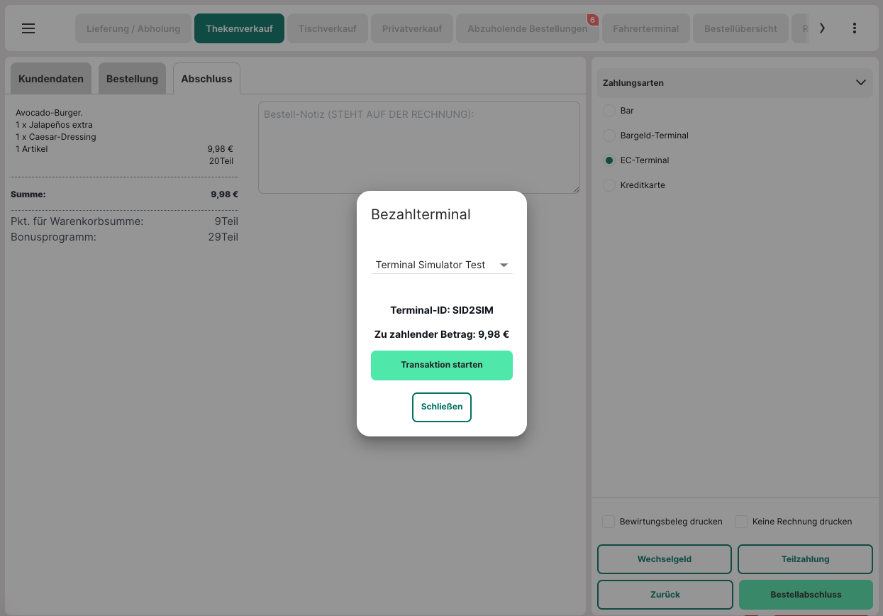The width and height of the screenshot is (883, 616).
Task: Choose Kreditkarte as payment type
Action: pos(609,185)
